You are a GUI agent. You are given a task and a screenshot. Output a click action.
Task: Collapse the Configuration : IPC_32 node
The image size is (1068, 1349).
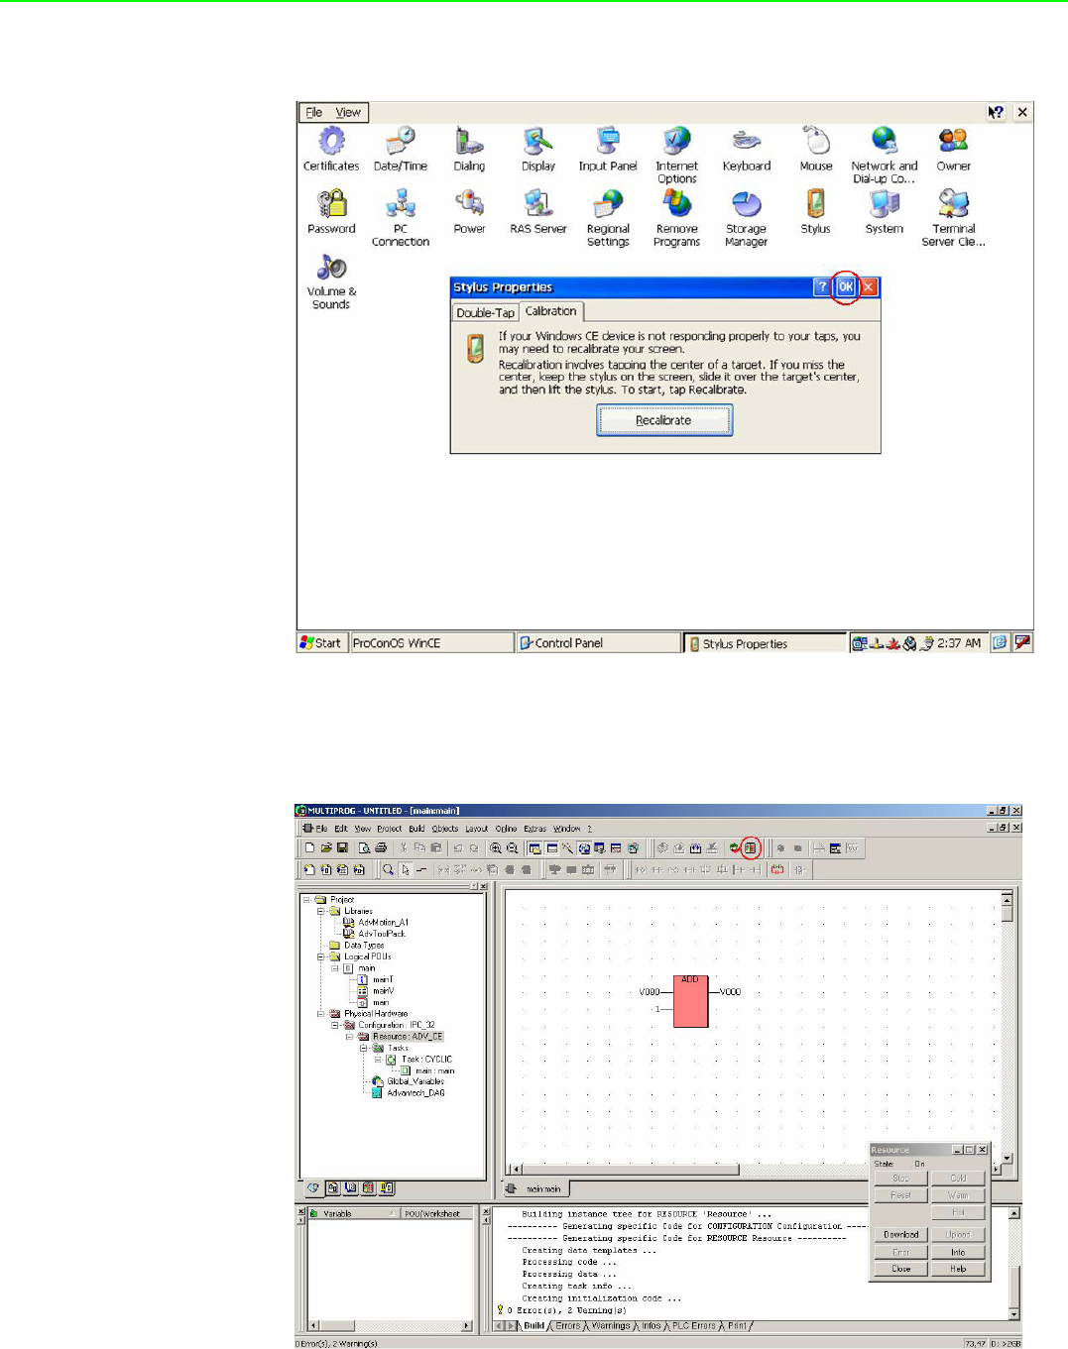click(x=335, y=1026)
